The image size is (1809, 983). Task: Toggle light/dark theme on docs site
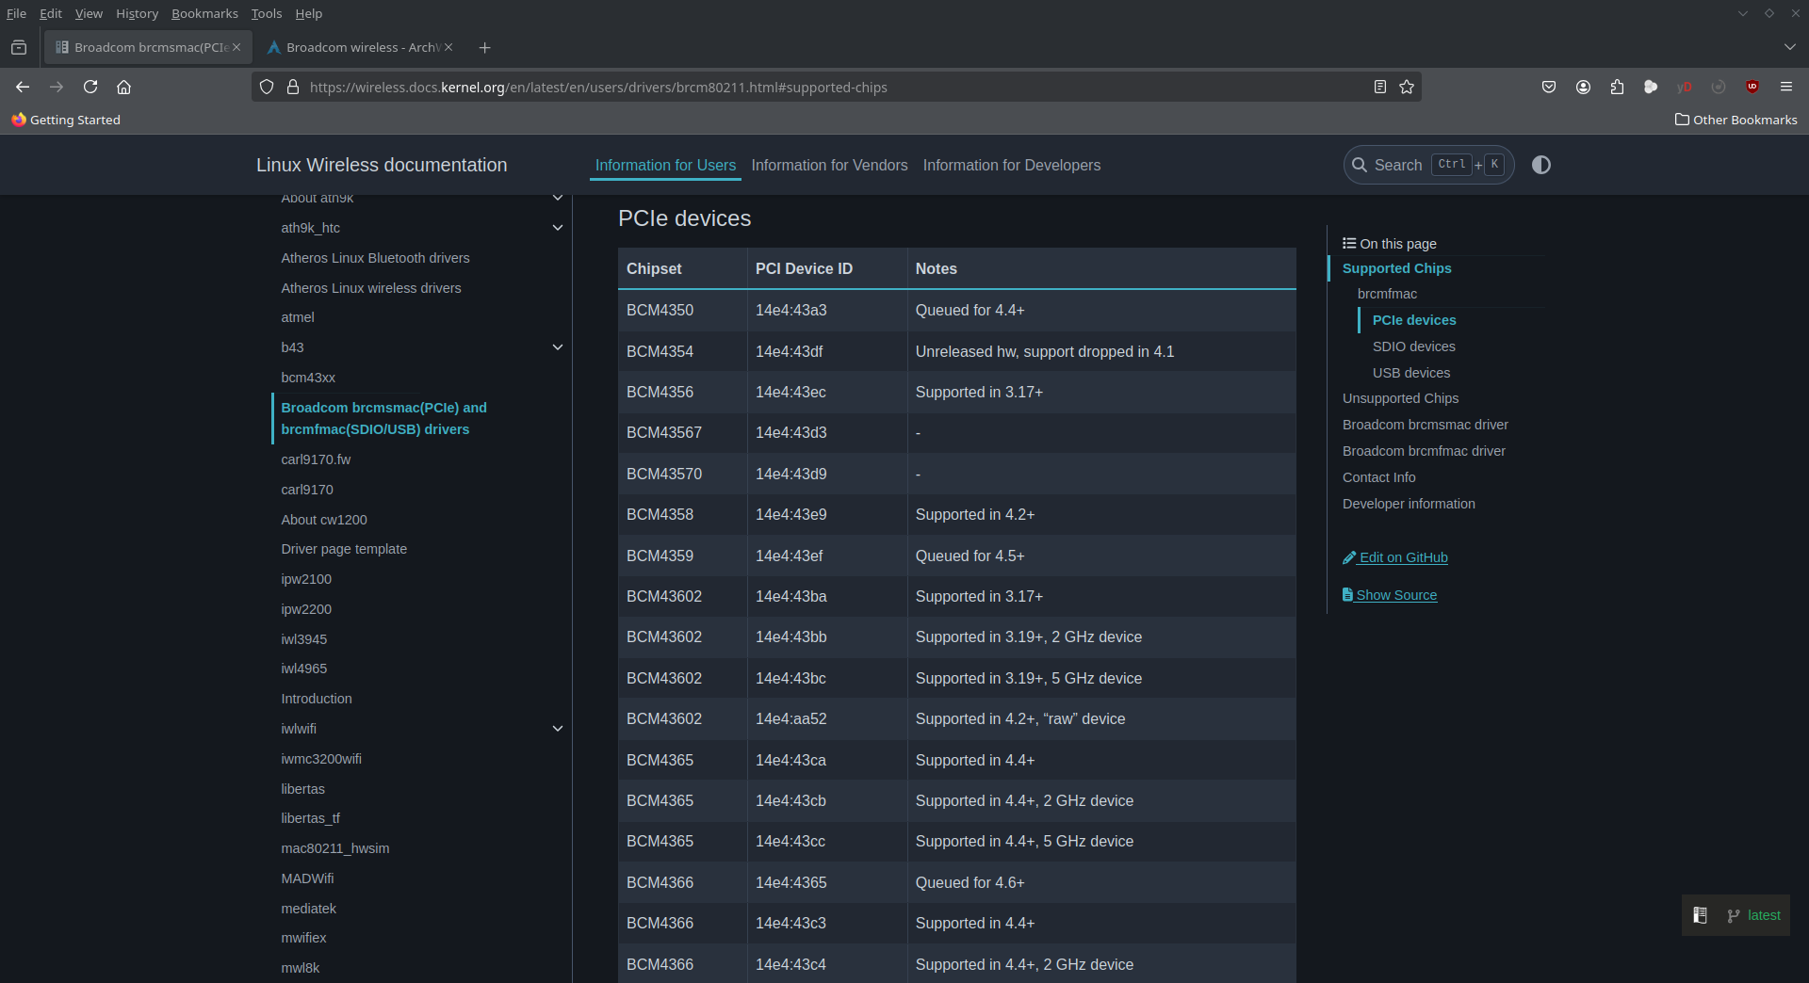(1541, 165)
